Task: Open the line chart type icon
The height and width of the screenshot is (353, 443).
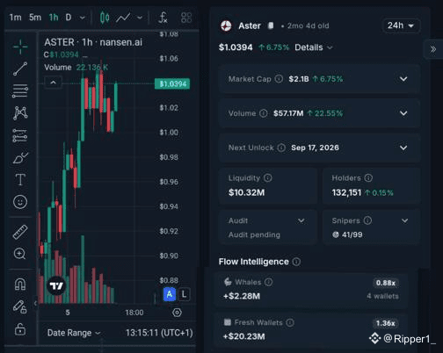Action: click(123, 18)
